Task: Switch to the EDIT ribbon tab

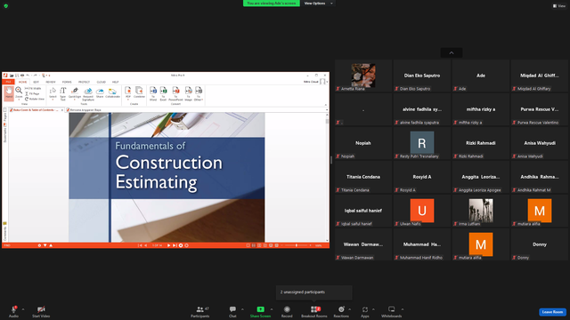Action: (36, 82)
